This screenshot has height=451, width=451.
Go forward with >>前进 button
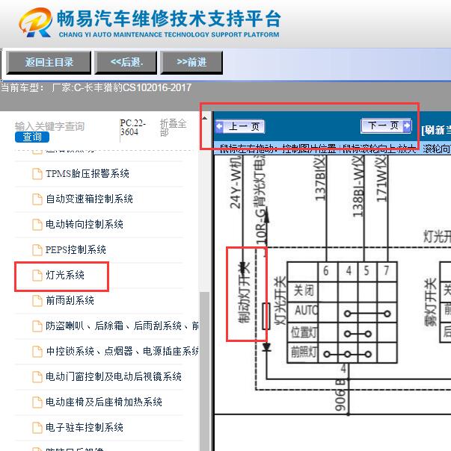191,62
